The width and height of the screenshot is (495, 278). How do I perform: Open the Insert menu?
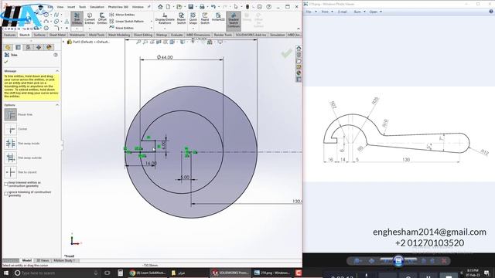(71, 7)
